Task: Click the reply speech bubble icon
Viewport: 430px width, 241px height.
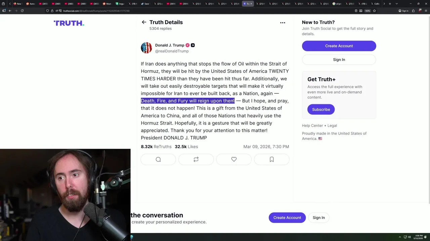Action: coord(158,160)
